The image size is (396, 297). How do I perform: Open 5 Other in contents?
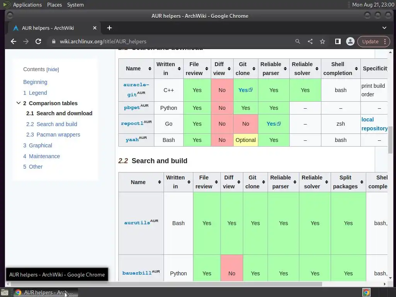pos(33,167)
